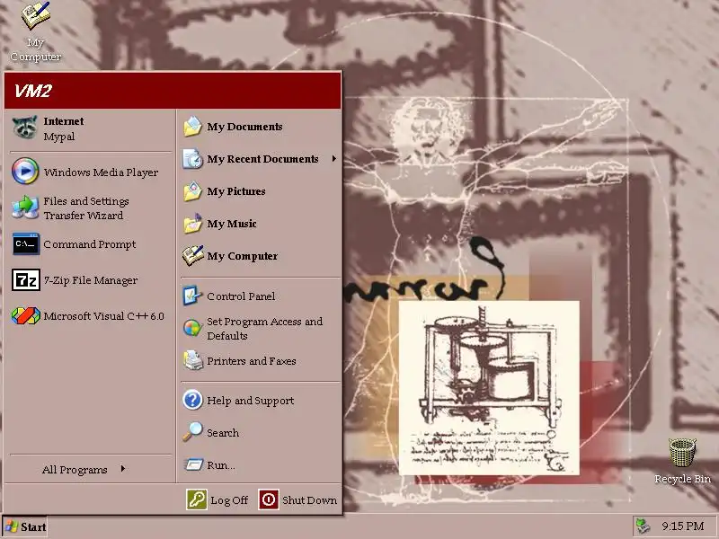Click the Control Panel text
This screenshot has width=719, height=539.
pos(241,296)
